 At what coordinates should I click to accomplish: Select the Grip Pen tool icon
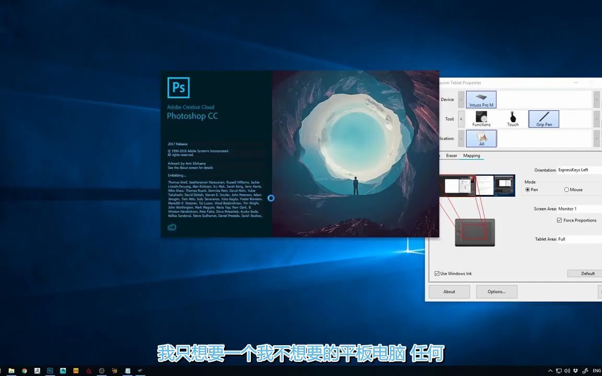pyautogui.click(x=543, y=119)
